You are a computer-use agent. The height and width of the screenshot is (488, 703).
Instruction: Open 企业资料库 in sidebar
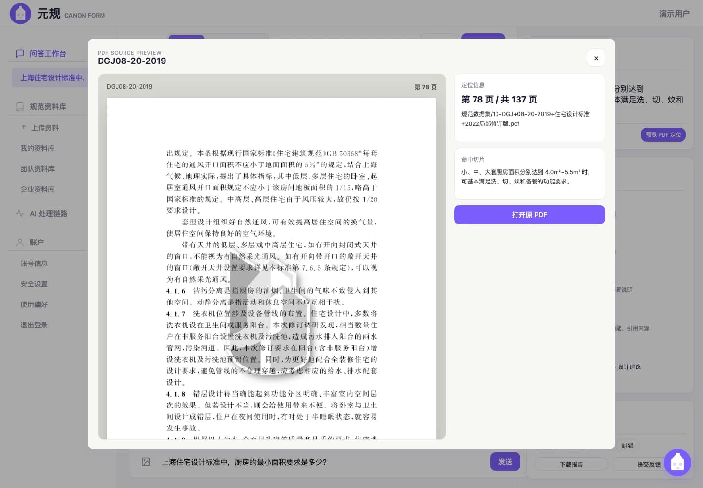point(38,189)
